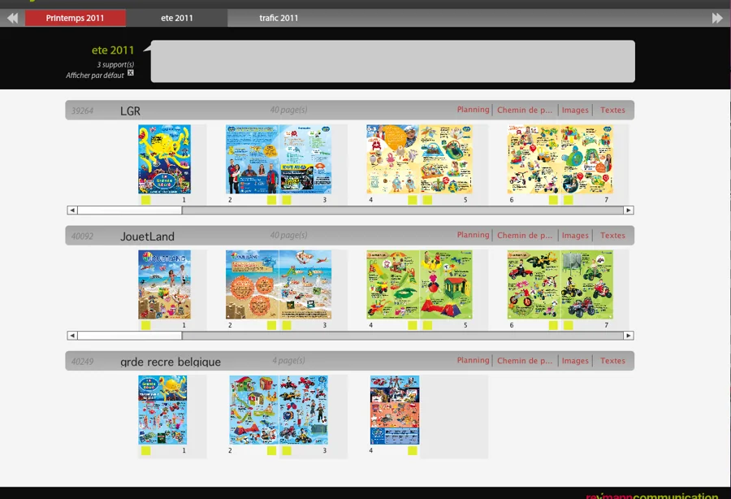Click the double-right forward arrow in tab bar
731x499 pixels.
[717, 18]
